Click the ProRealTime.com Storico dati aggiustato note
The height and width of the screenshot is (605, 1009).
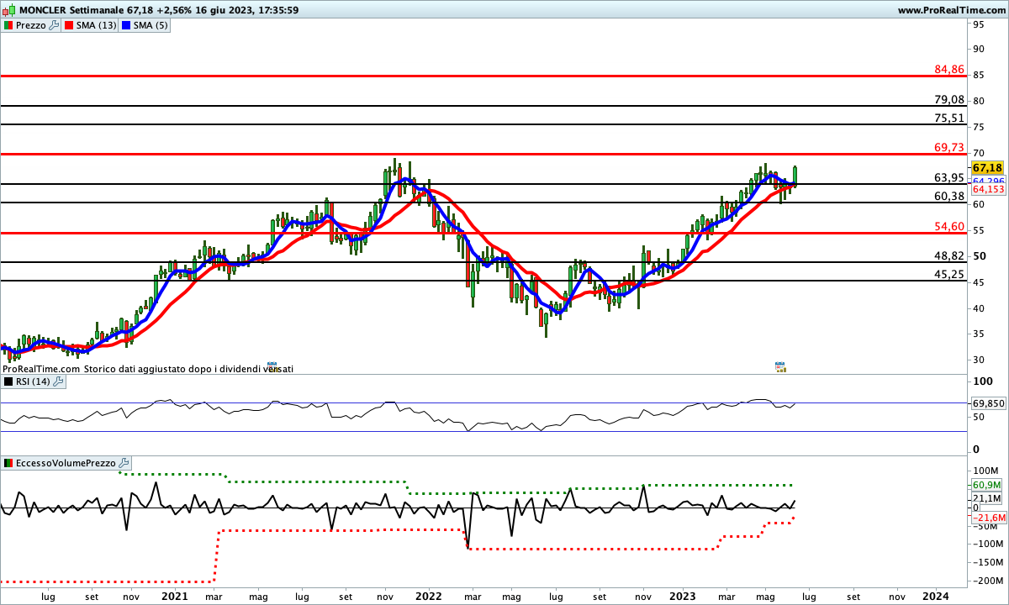click(148, 368)
